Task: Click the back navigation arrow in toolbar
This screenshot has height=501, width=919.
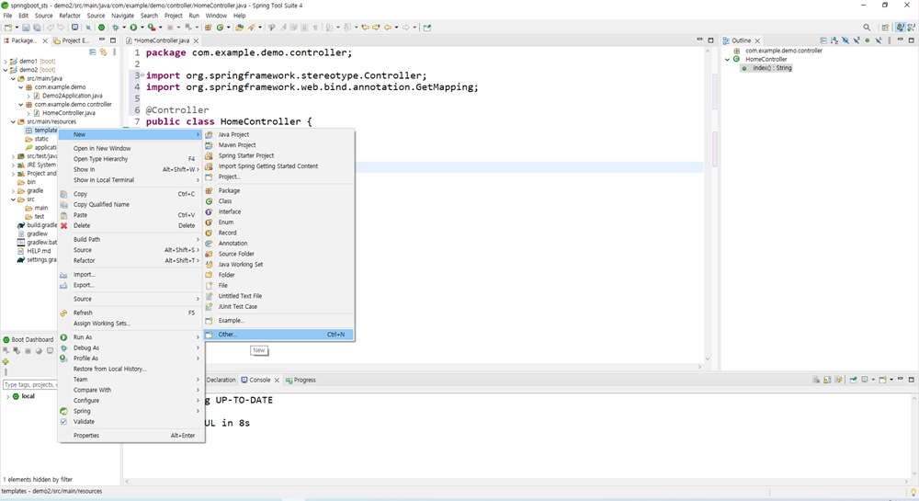Action: tap(388, 28)
